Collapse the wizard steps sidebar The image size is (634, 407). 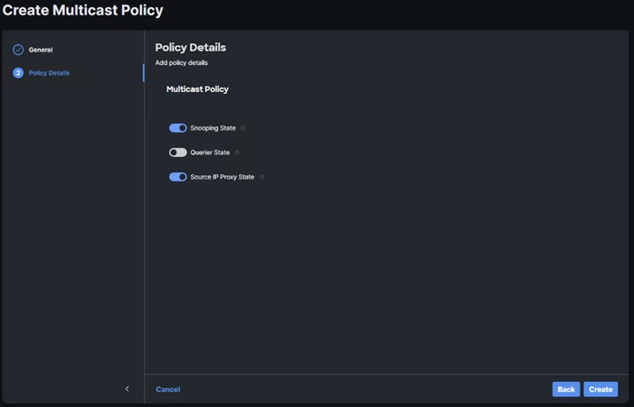click(x=127, y=389)
